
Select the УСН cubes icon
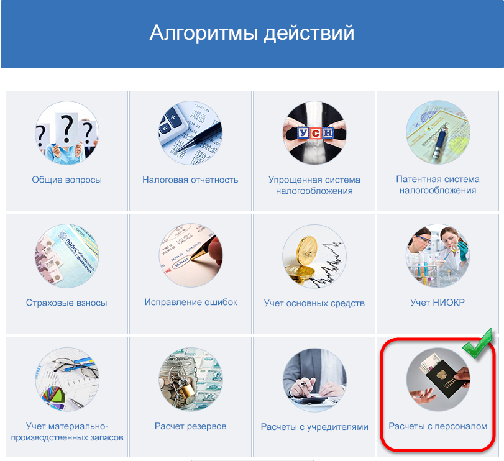[x=314, y=133]
